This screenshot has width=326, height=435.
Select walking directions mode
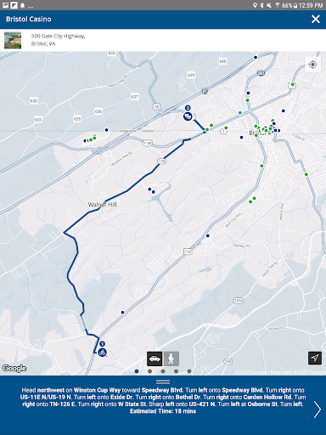pyautogui.click(x=171, y=359)
